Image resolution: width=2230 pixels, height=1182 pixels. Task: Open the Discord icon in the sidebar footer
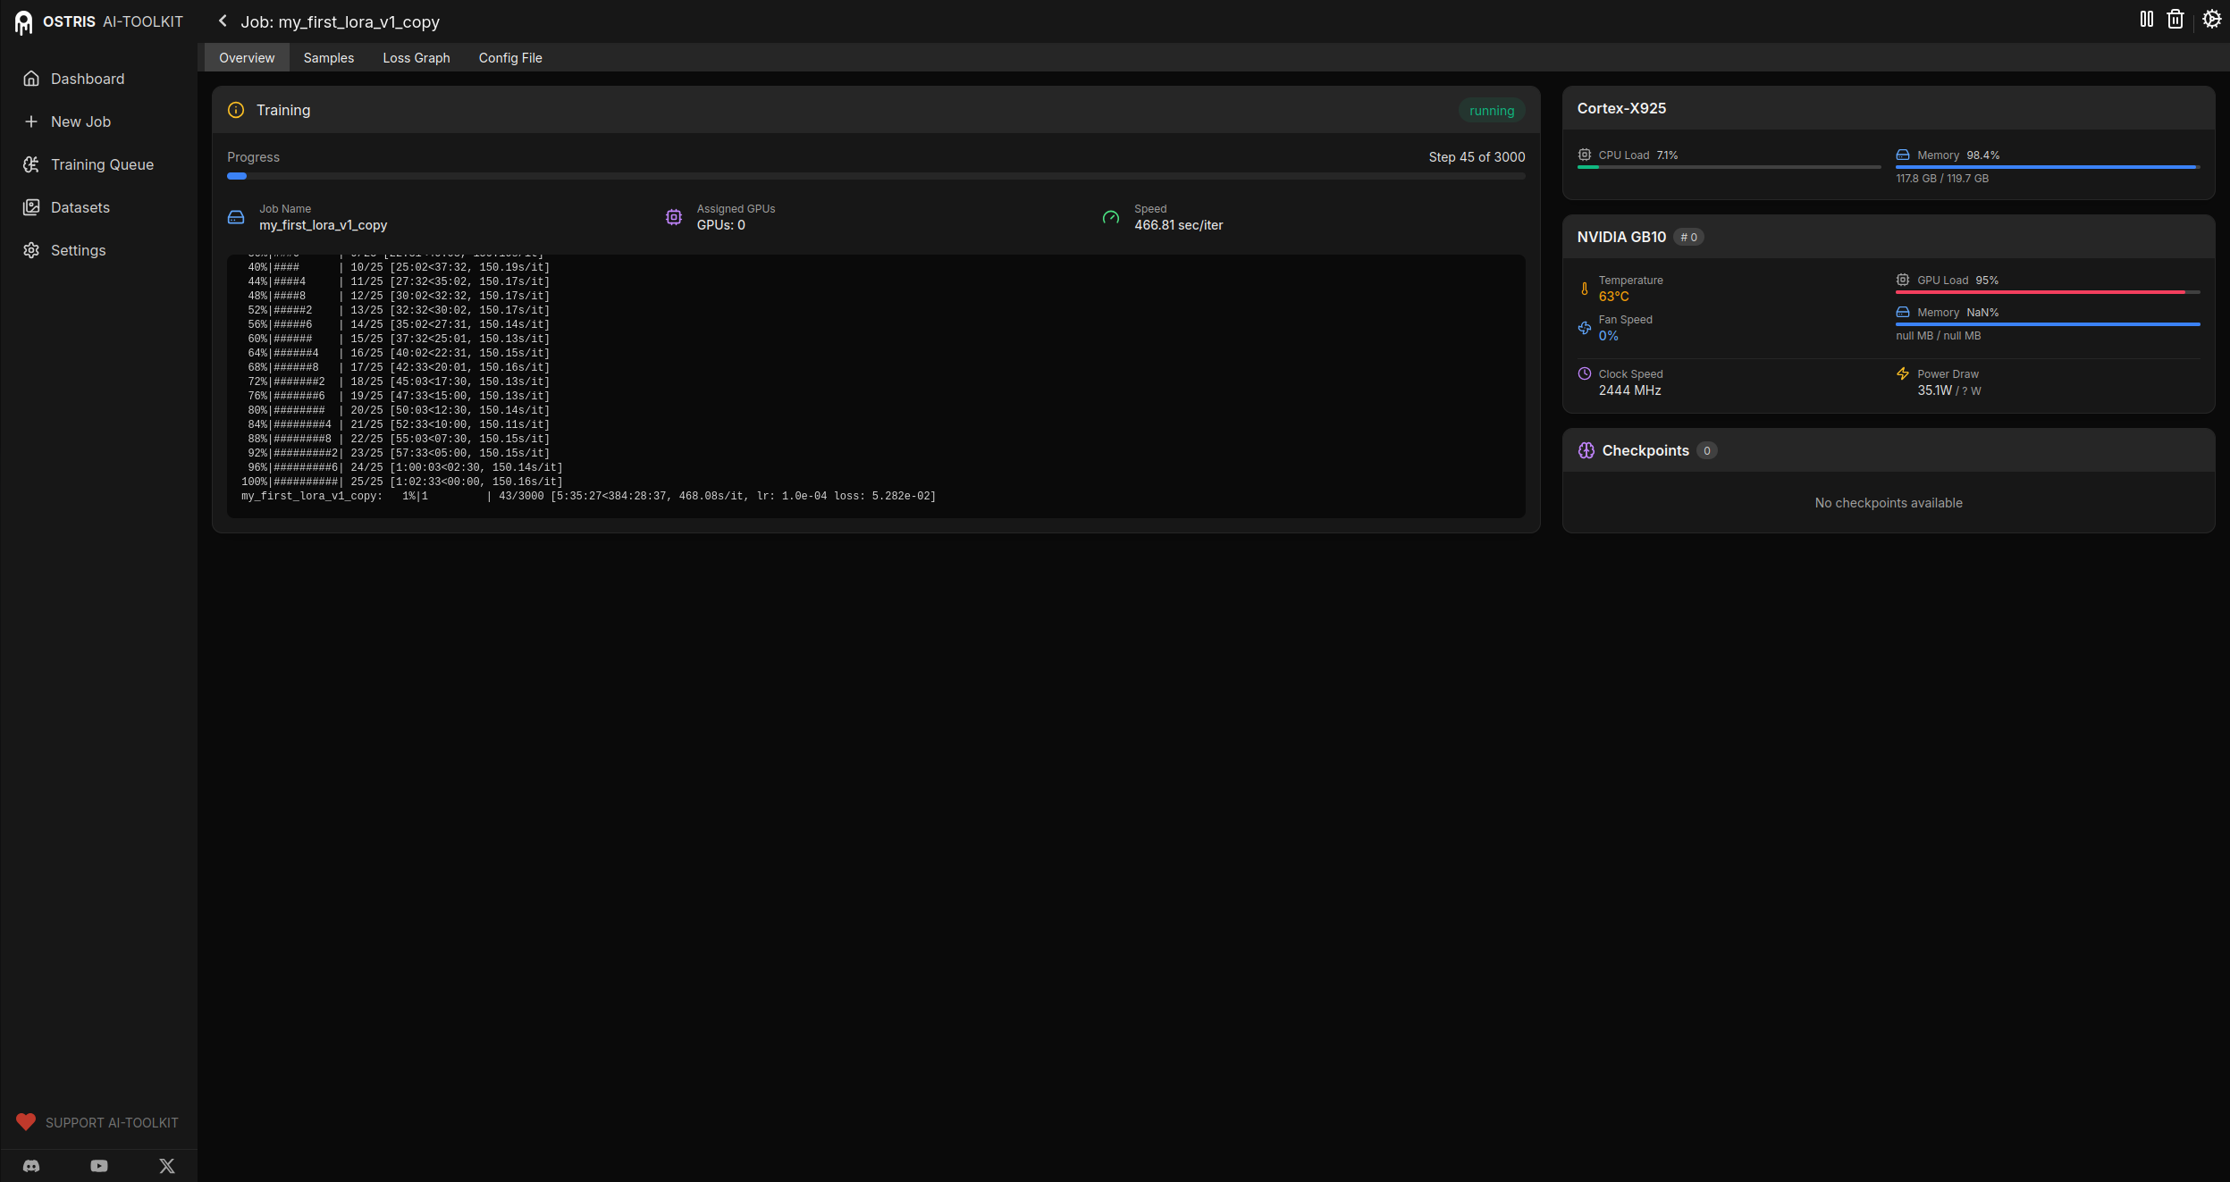click(31, 1166)
